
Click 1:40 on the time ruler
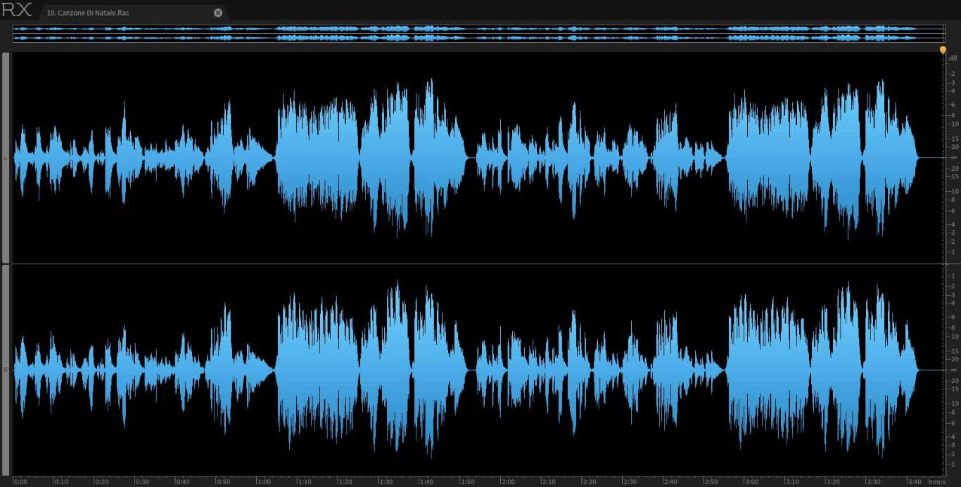426,481
